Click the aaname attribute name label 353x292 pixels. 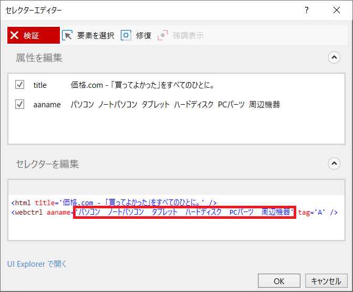point(47,105)
